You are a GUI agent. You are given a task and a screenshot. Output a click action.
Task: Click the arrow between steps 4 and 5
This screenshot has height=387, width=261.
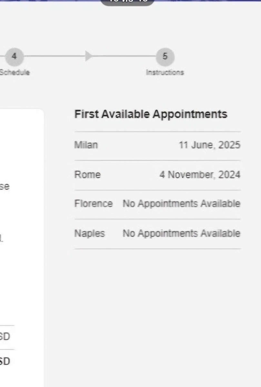pos(89,56)
